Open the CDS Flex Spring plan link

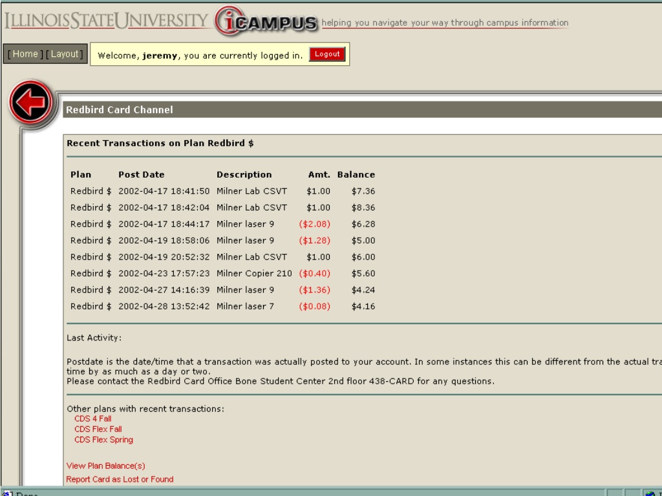coord(103,440)
